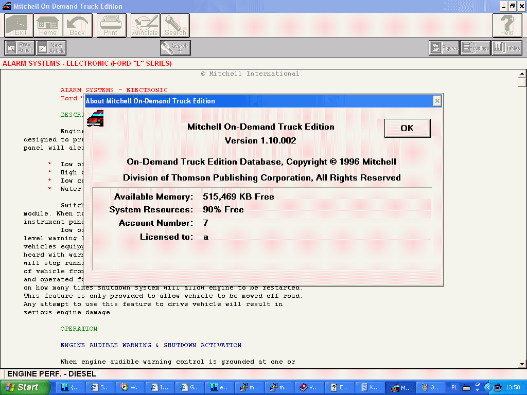Click the Account Number label
The image size is (527, 395).
point(156,223)
